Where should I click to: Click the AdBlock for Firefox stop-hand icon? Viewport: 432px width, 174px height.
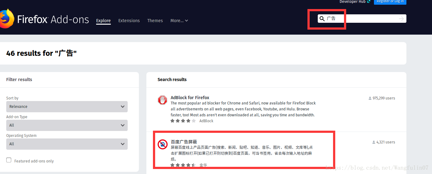click(x=163, y=100)
